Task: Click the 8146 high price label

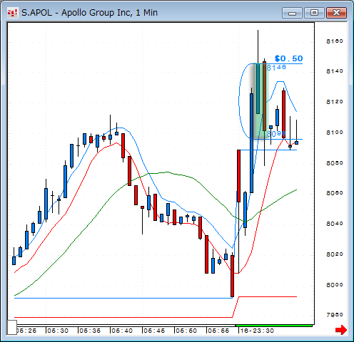Action: [x=276, y=68]
